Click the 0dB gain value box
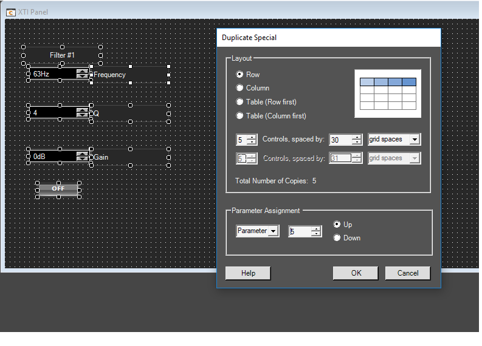This screenshot has width=482, height=346. [x=53, y=157]
